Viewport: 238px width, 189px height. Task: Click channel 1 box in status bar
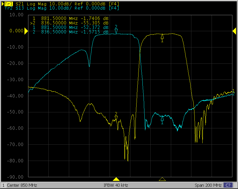[x=3, y=185]
